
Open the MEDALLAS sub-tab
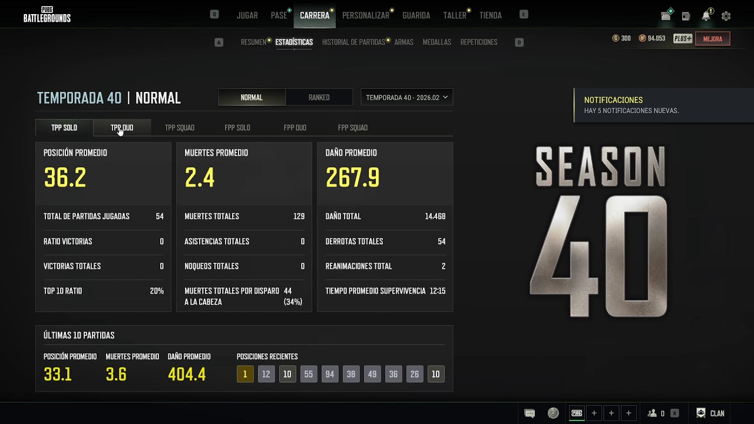click(436, 42)
